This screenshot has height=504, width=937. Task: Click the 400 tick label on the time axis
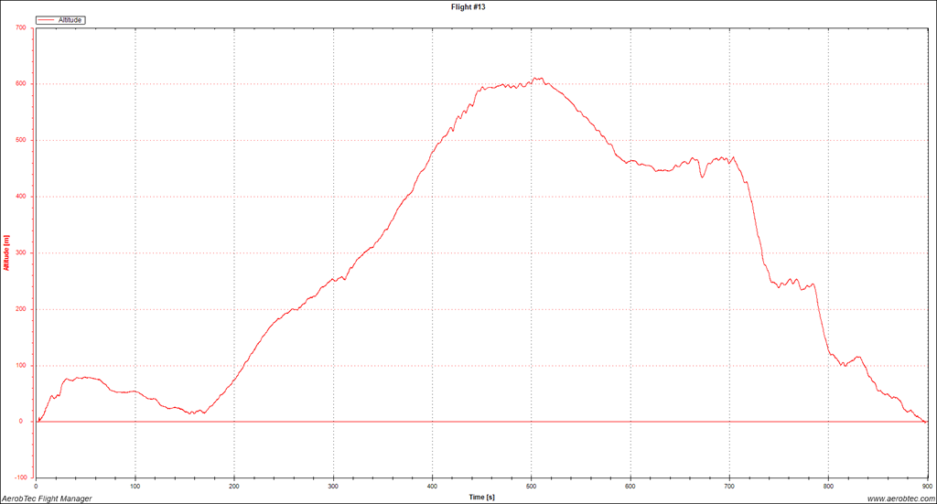pos(432,486)
